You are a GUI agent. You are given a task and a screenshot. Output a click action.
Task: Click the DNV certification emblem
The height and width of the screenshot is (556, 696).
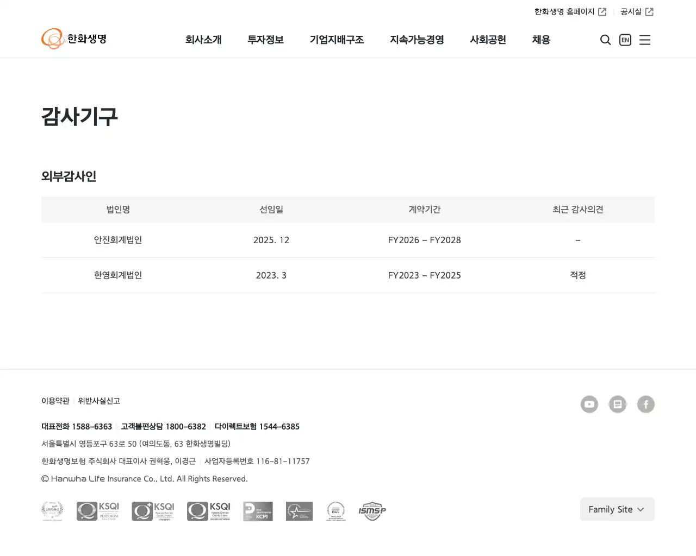335,511
